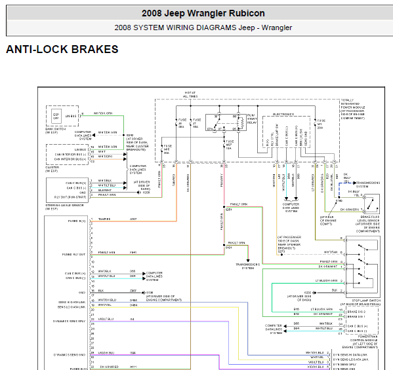Click TRANSMISSION SYSTEM label below S101
The width and height of the screenshot is (393, 370).
248,266
